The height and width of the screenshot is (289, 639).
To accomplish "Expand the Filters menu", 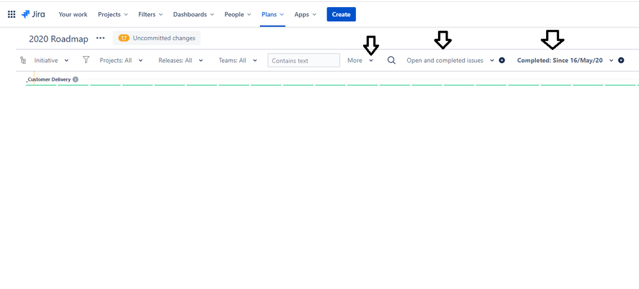I will tap(150, 14).
